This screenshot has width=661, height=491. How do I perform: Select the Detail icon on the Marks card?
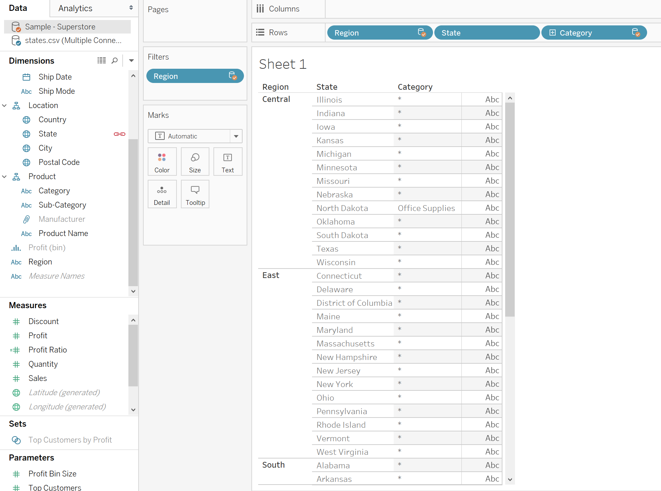tap(162, 194)
